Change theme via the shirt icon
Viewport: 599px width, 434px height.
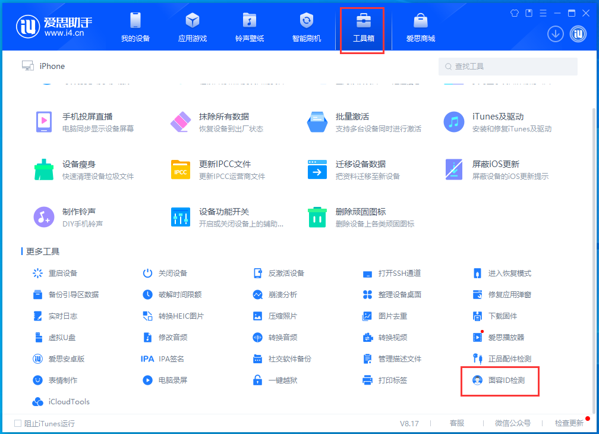[514, 12]
